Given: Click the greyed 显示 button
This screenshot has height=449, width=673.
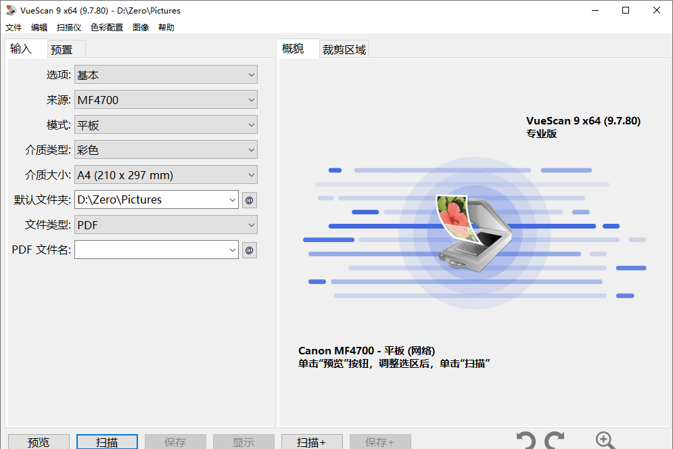Looking at the screenshot, I should click(x=243, y=442).
